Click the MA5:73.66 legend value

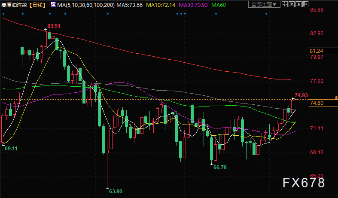[130, 5]
